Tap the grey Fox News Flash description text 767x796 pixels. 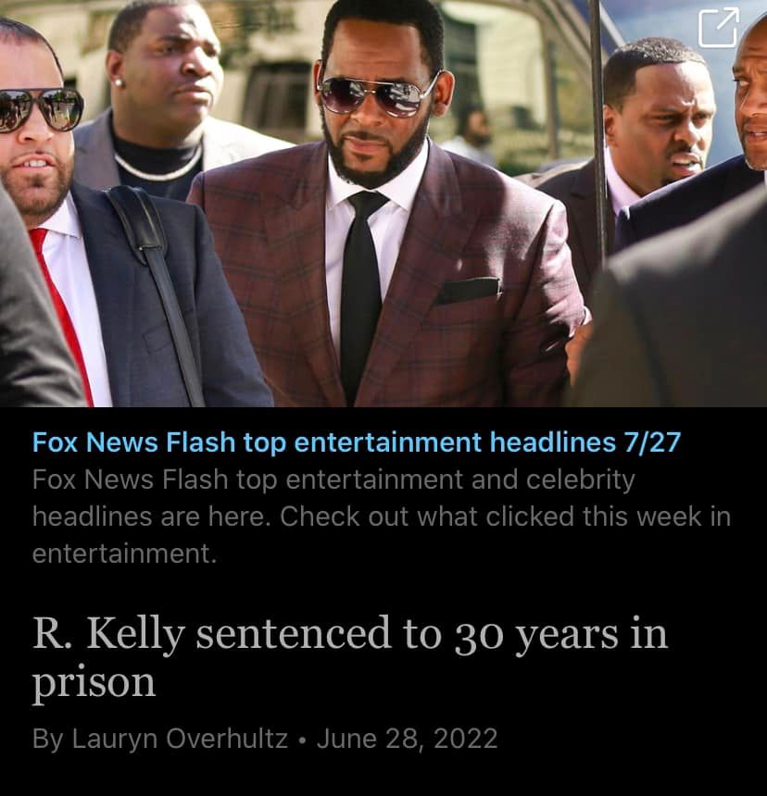382,516
